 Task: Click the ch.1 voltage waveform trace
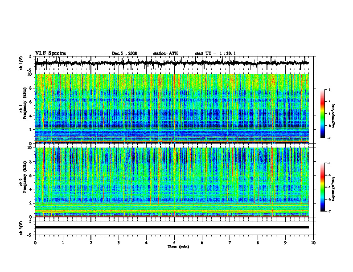(172, 63)
